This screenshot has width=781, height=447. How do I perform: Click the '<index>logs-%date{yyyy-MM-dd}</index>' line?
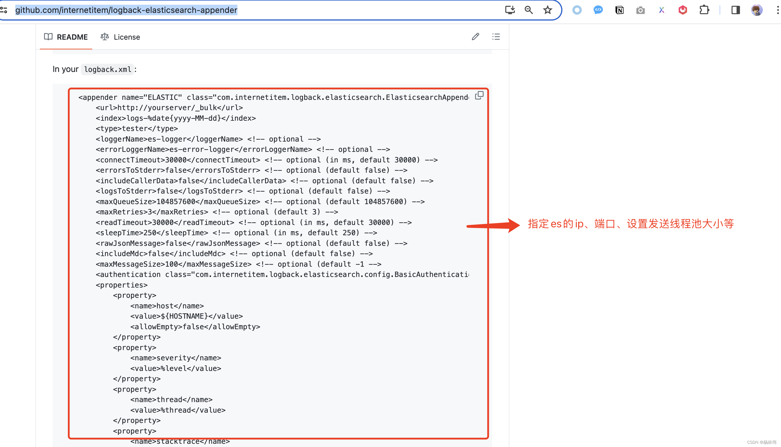(x=176, y=118)
